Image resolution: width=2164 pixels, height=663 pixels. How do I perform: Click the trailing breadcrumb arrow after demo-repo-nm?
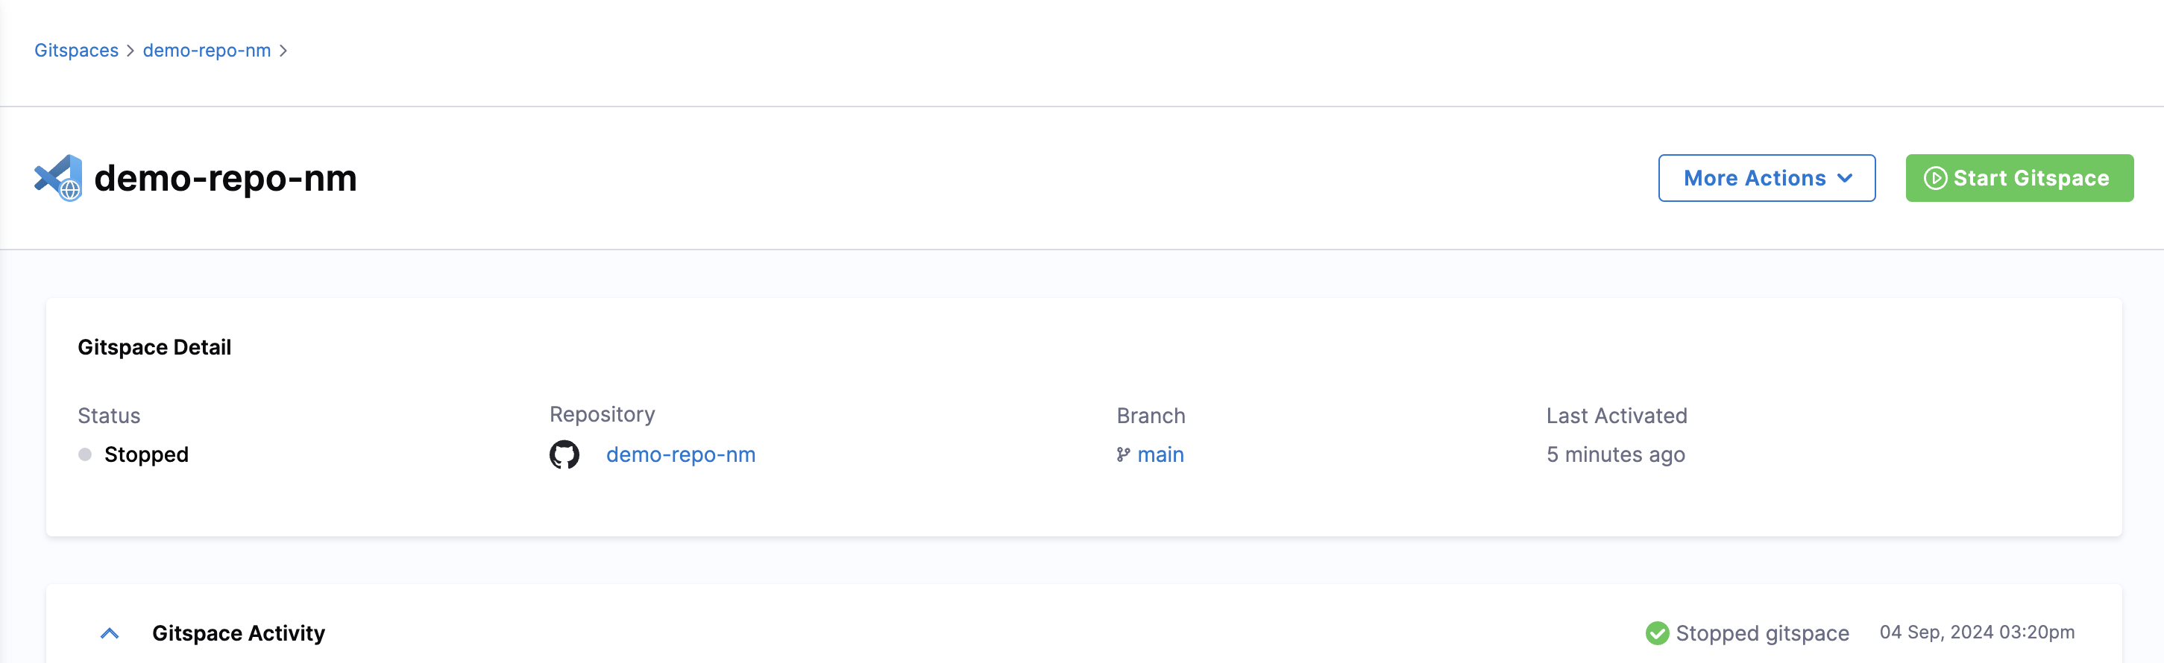pos(283,51)
